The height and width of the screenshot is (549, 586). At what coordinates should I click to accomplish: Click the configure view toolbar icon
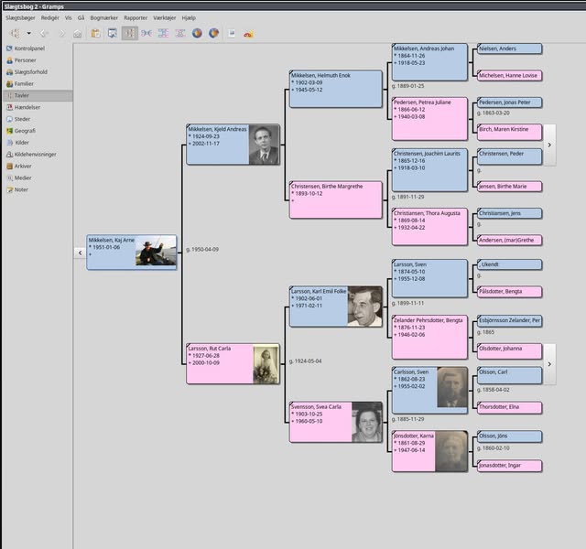tap(112, 34)
